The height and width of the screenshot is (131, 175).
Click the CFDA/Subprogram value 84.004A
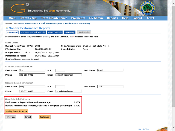pyautogui.click(x=87, y=46)
